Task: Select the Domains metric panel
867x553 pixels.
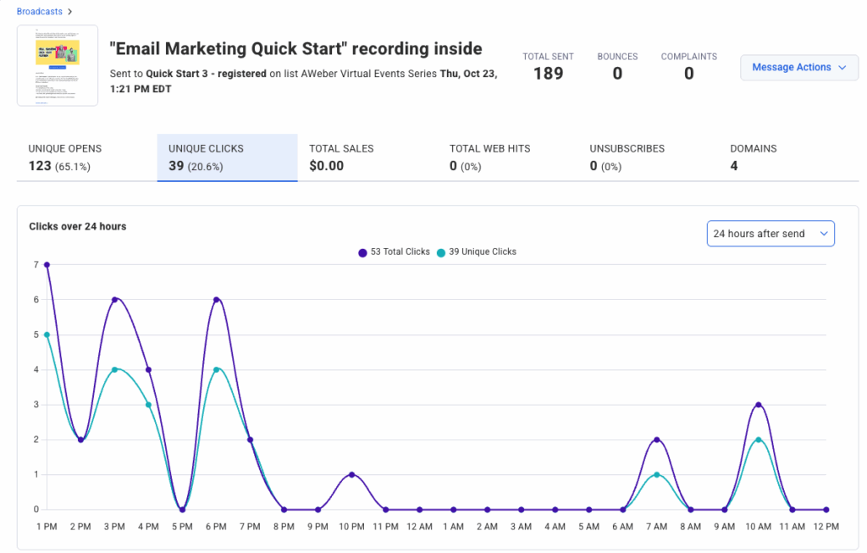Action: 754,158
